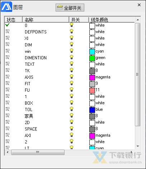Click the horizontal scrollbar thumb
The image size is (146, 169).
click(38, 152)
